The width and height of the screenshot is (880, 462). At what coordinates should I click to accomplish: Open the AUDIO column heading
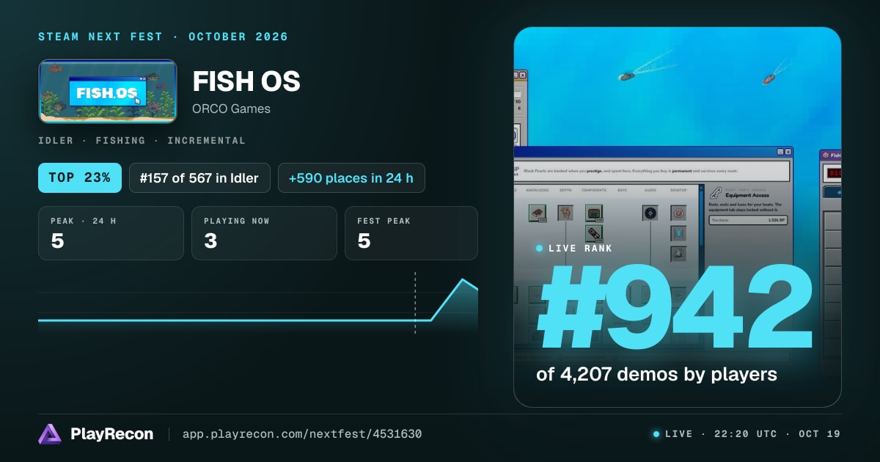(x=650, y=190)
